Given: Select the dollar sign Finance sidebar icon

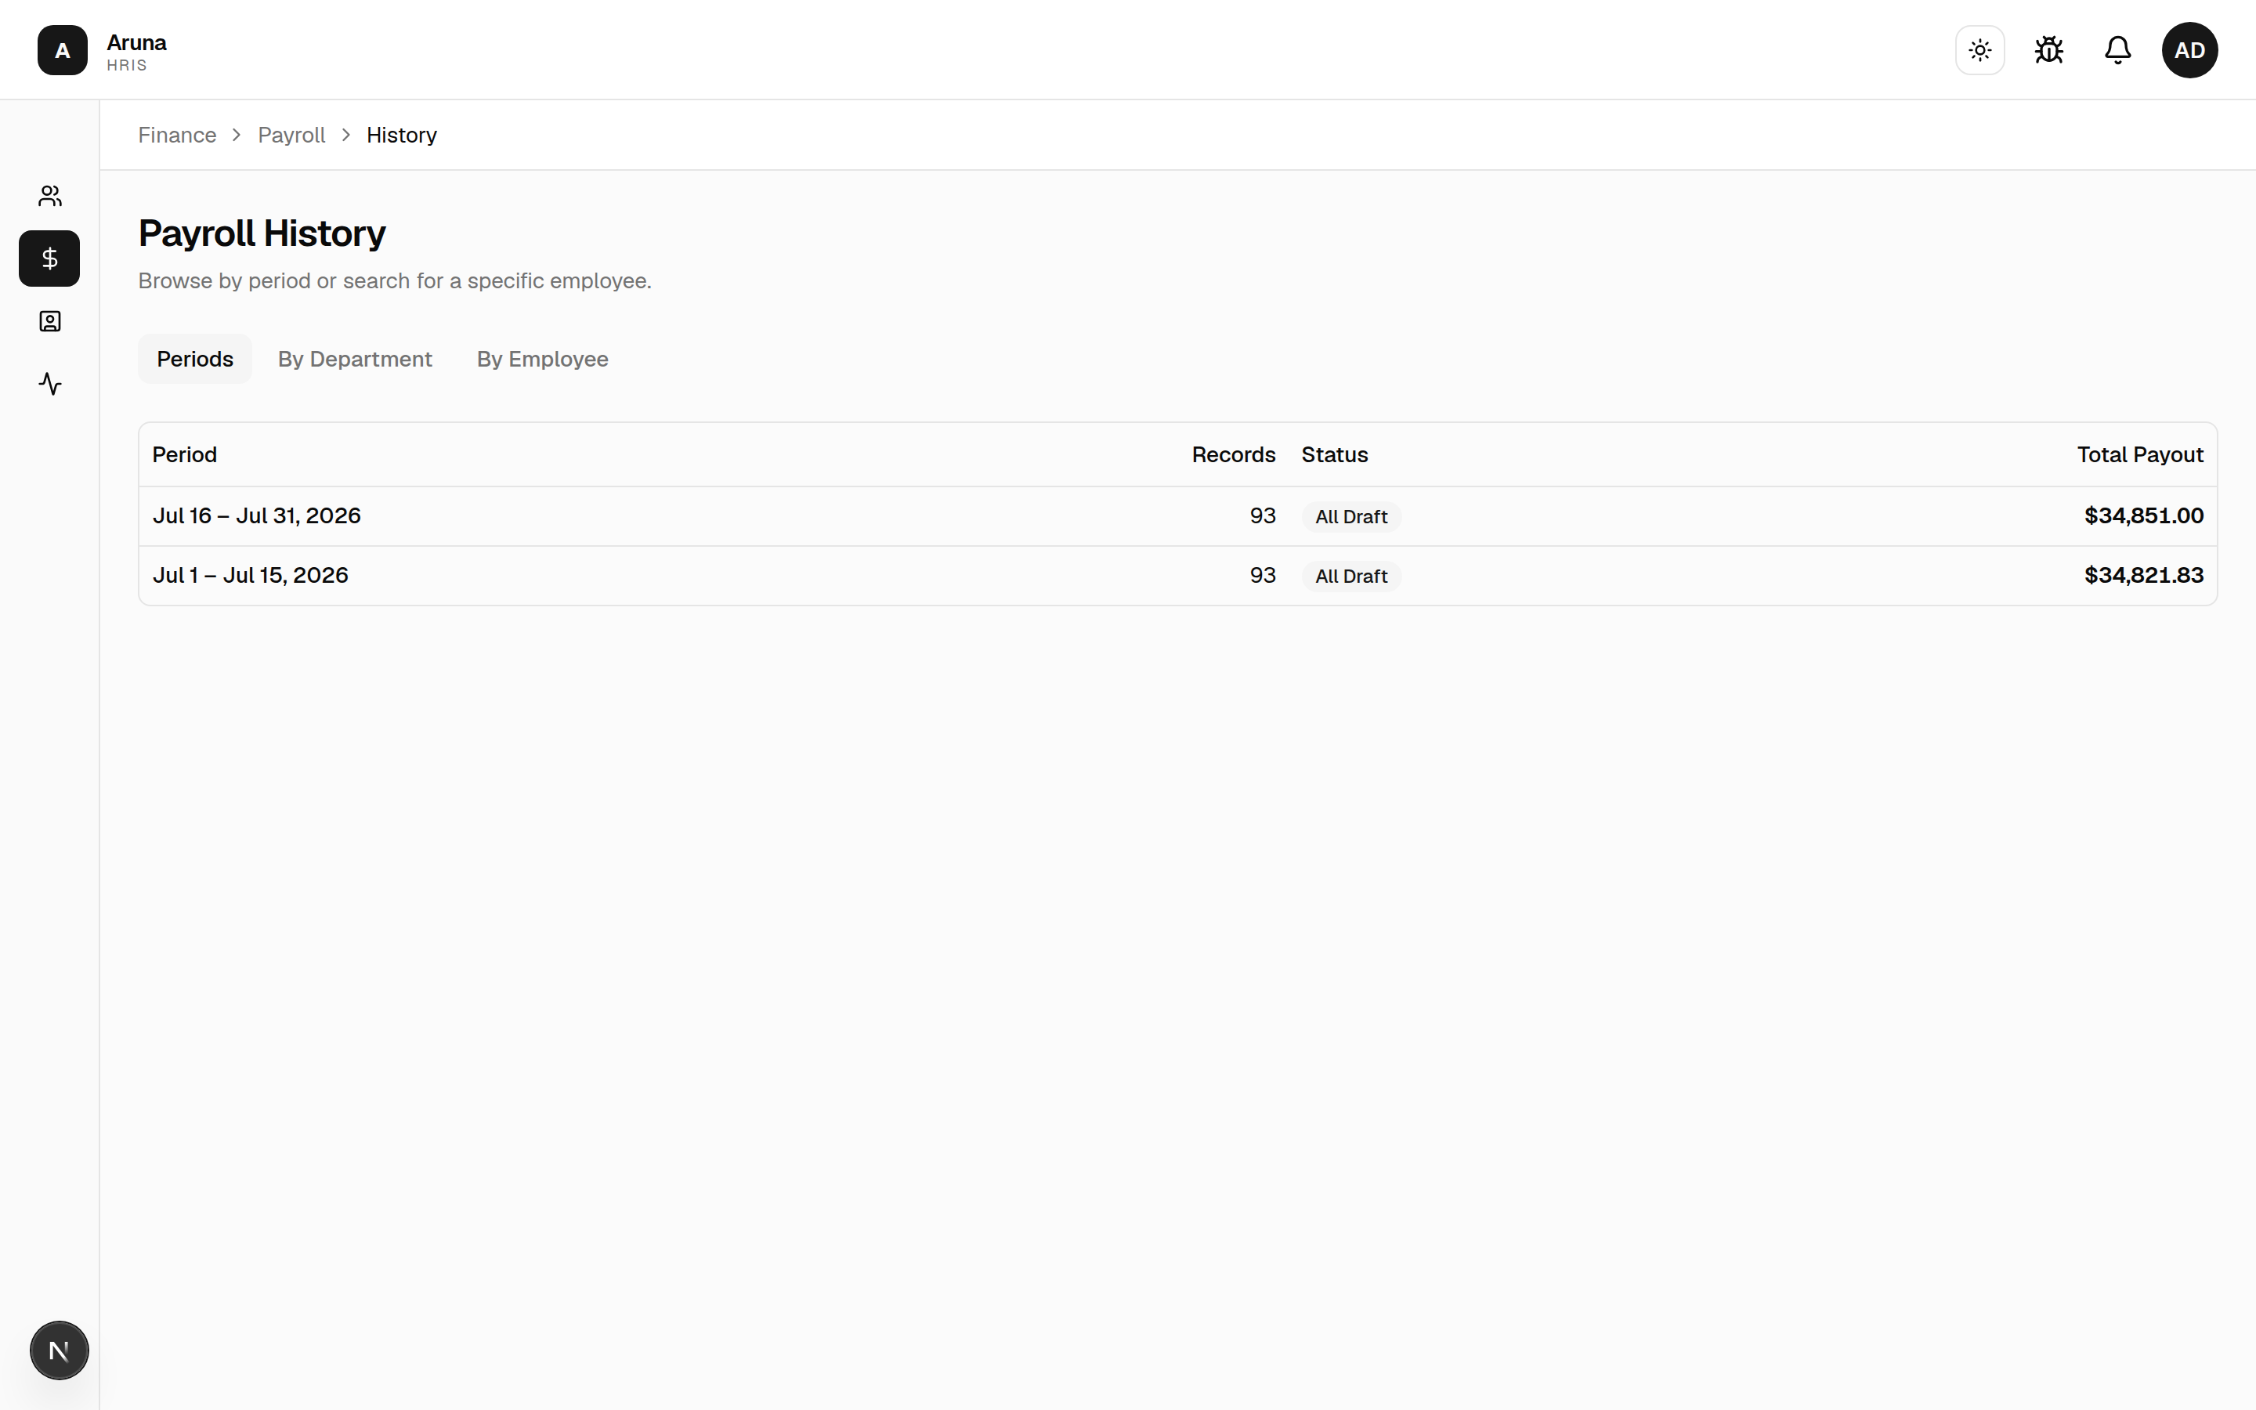Looking at the screenshot, I should coord(49,258).
